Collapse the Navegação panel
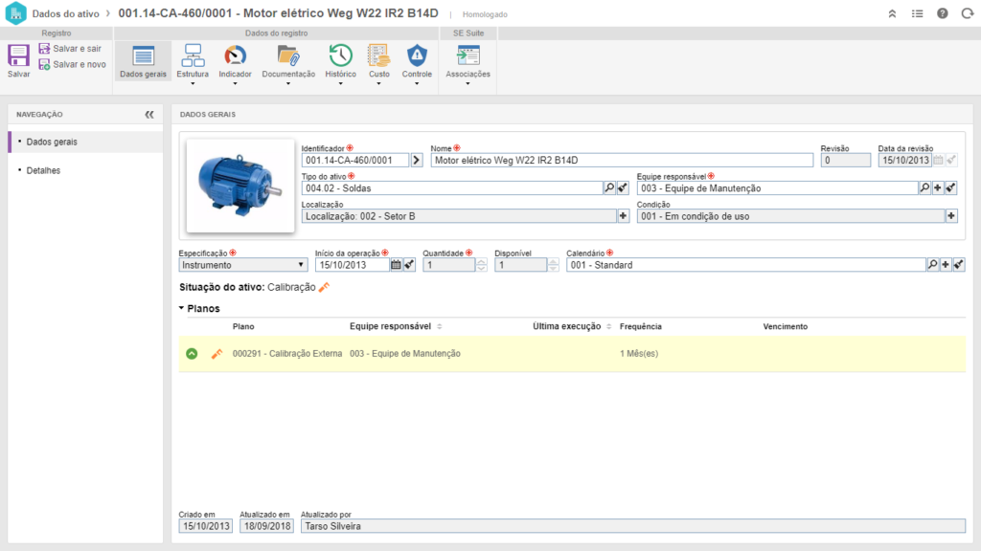This screenshot has width=981, height=551. (149, 114)
